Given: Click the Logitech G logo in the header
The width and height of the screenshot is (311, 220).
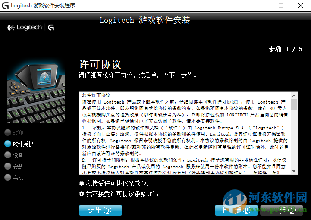Looking at the screenshot, I should click(31, 27).
